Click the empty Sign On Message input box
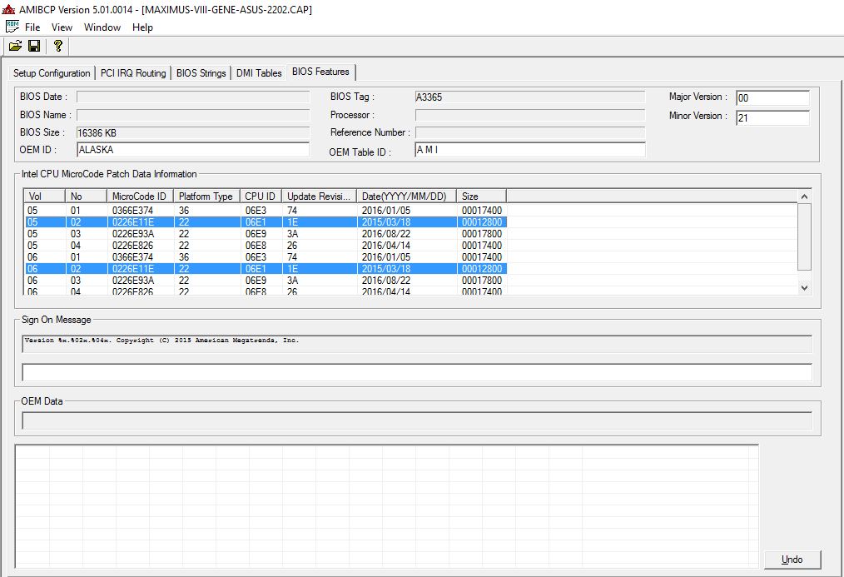The image size is (844, 577). 417,372
